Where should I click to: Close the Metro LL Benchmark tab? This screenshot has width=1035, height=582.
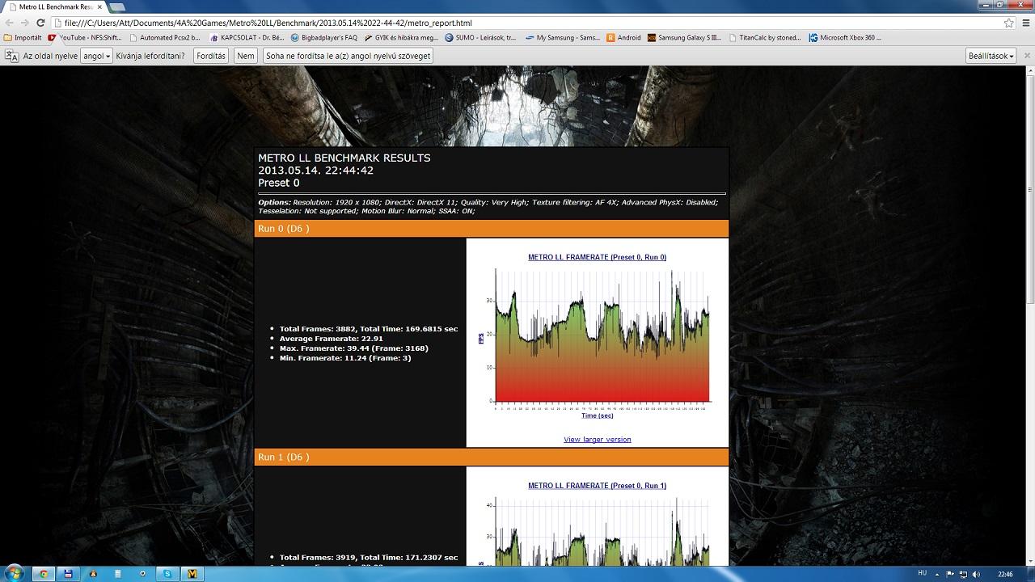coord(99,7)
